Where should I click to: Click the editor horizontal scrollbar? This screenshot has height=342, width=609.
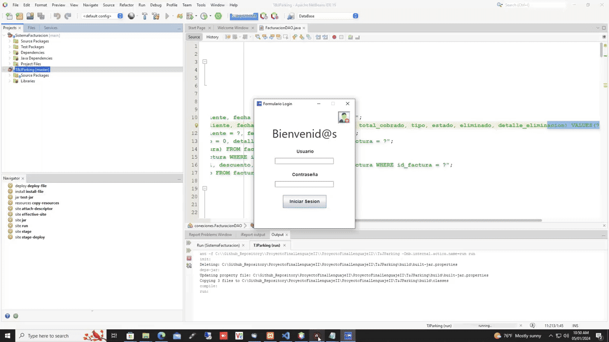coord(447,220)
